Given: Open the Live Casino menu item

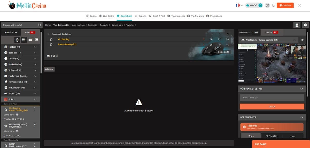Looking at the screenshot, I should pos(107,16).
